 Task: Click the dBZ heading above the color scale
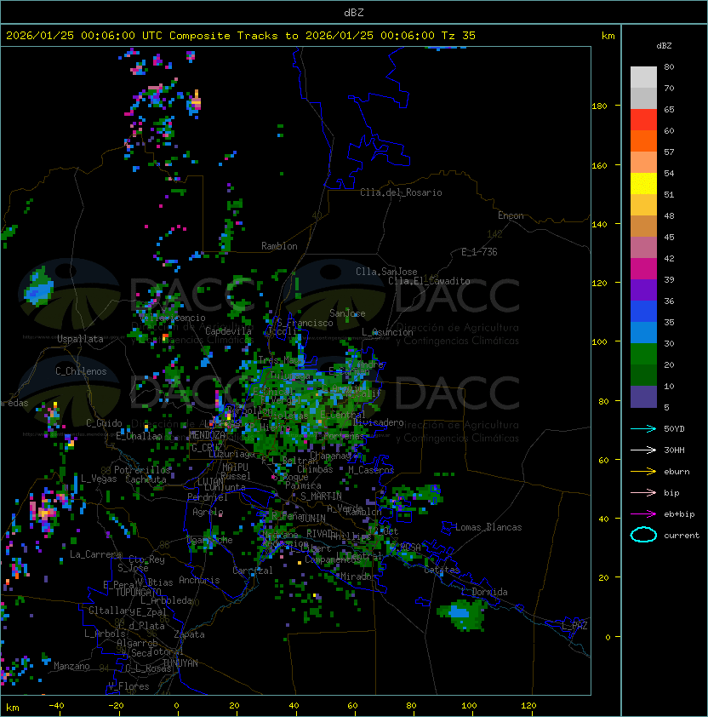(664, 46)
